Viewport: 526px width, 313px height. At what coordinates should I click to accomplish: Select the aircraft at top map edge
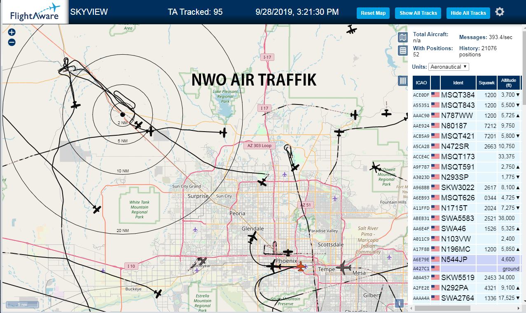coord(351,29)
